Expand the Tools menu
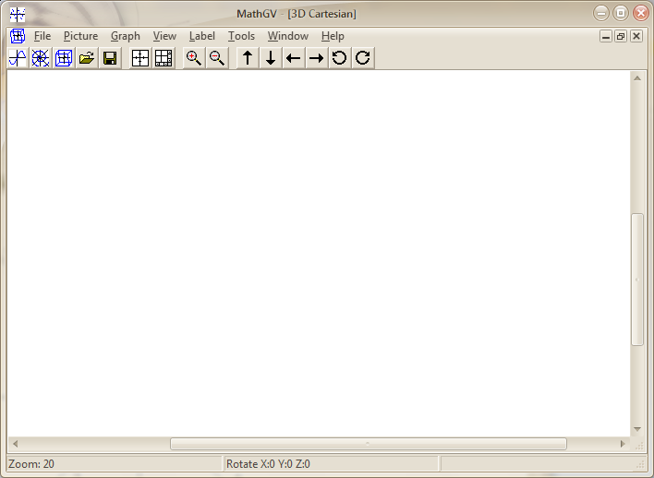This screenshot has height=478, width=654. pyautogui.click(x=241, y=36)
